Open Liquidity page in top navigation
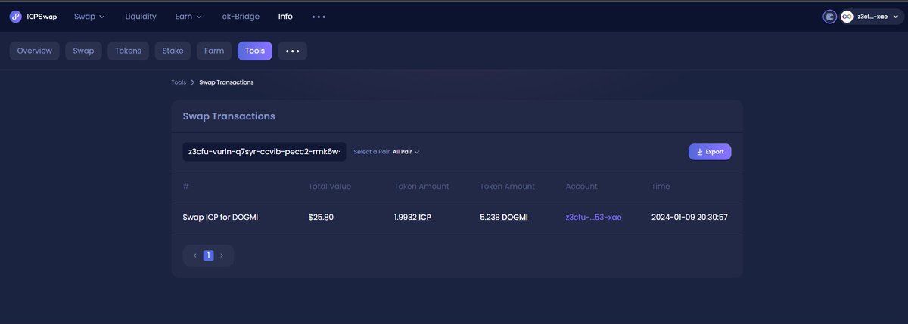The width and height of the screenshot is (908, 324). coord(141,16)
